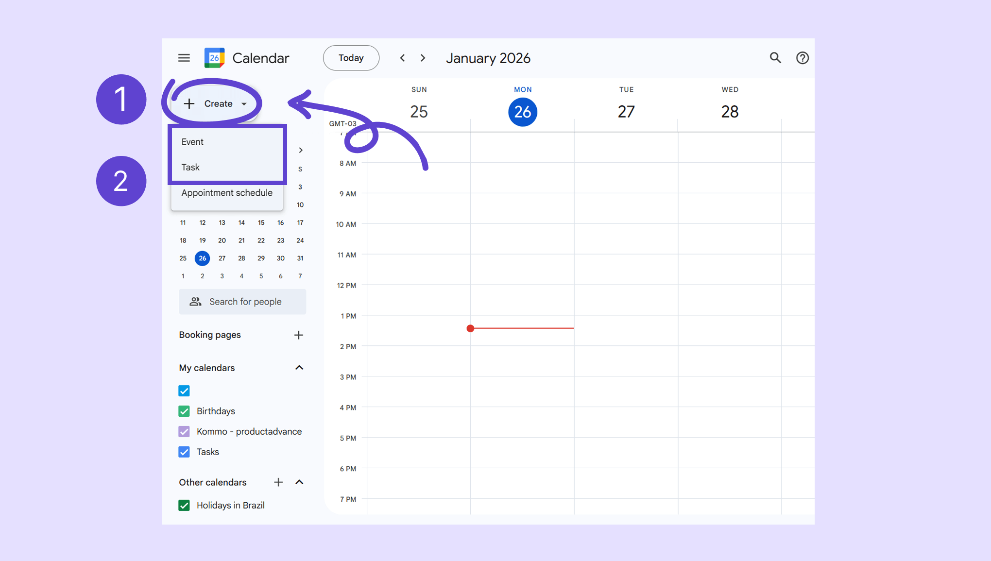Screen dimensions: 991x561
Task: Go to the previous week arrow
Action: (402, 58)
